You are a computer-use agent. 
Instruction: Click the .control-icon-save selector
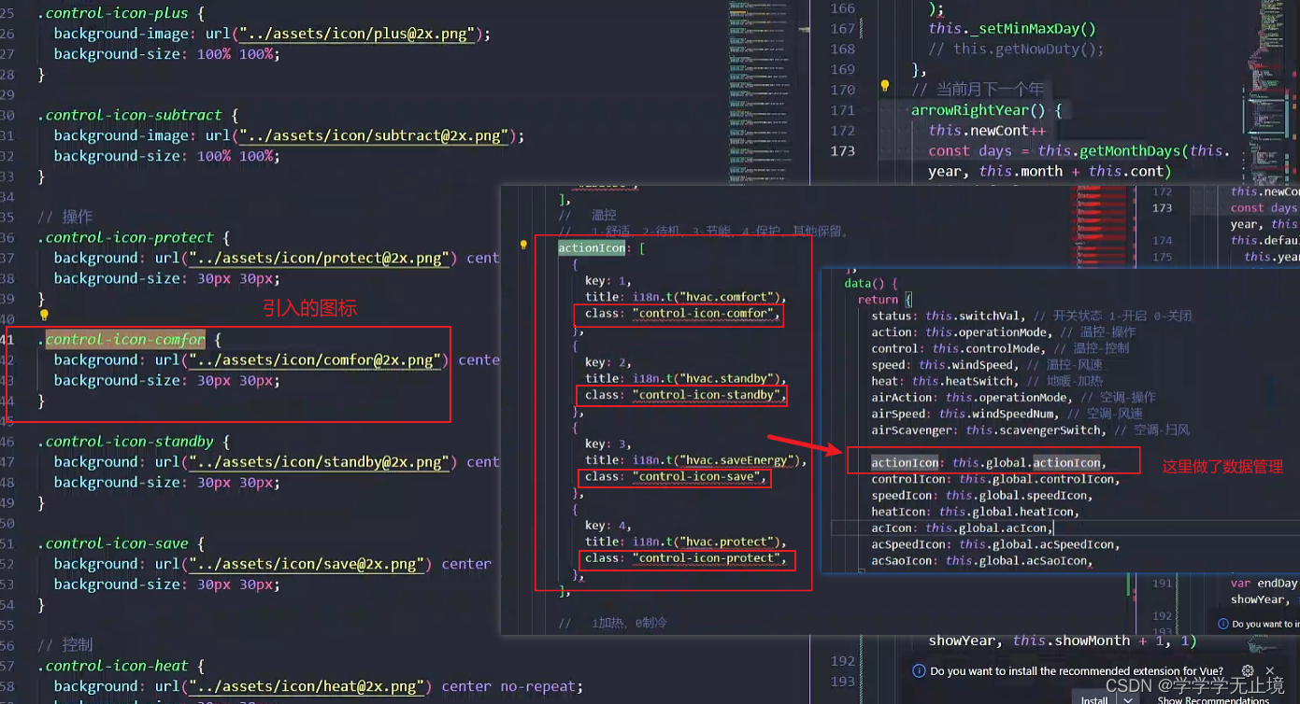point(112,542)
